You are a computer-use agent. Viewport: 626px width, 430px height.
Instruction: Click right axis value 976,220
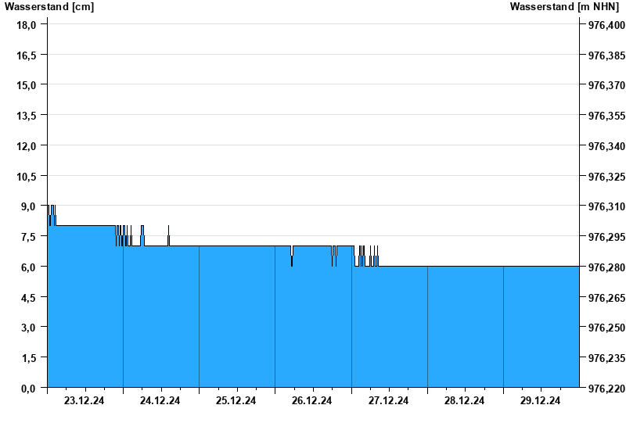[x=607, y=388]
